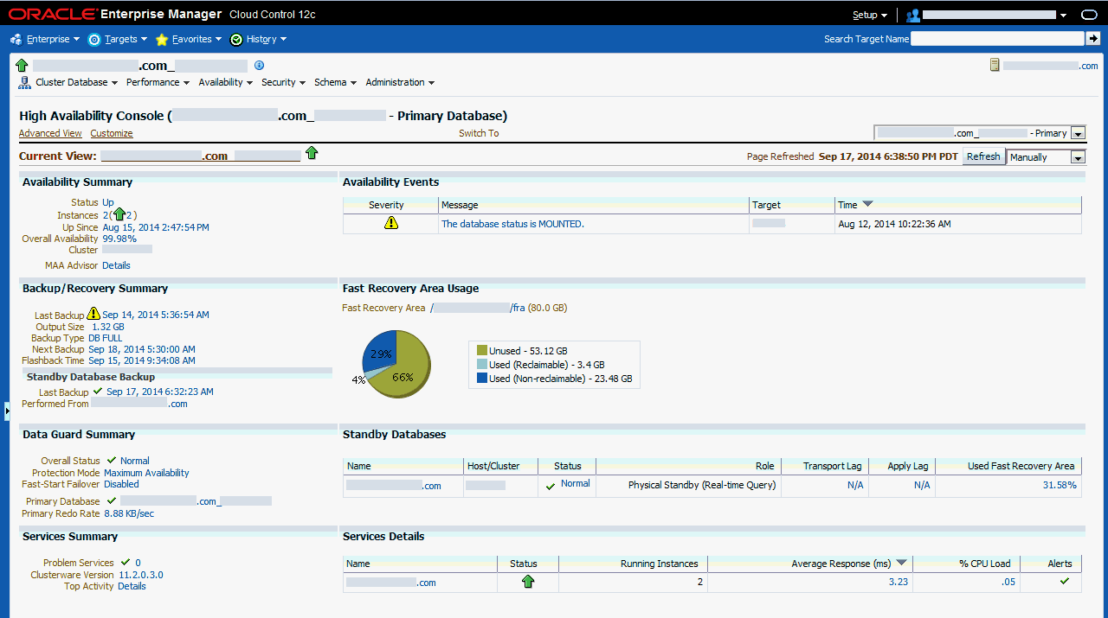
Task: Open the Performance menu
Action: [158, 82]
